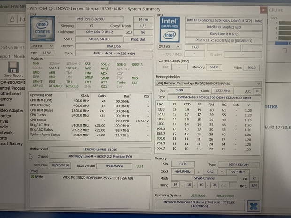This screenshot has height=218, width=291.
Task: Click the Intel Core i5-8250U name field
Action: [x=91, y=19]
